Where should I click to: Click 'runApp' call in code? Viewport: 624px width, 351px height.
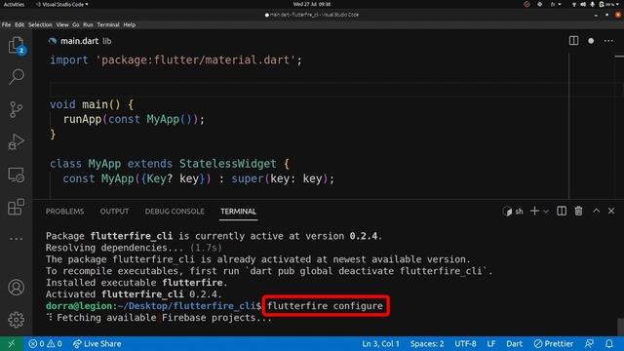82,119
